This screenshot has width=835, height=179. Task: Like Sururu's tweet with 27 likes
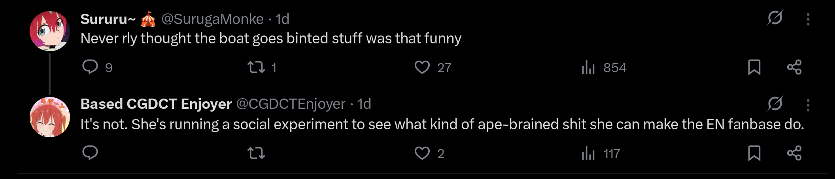click(422, 67)
